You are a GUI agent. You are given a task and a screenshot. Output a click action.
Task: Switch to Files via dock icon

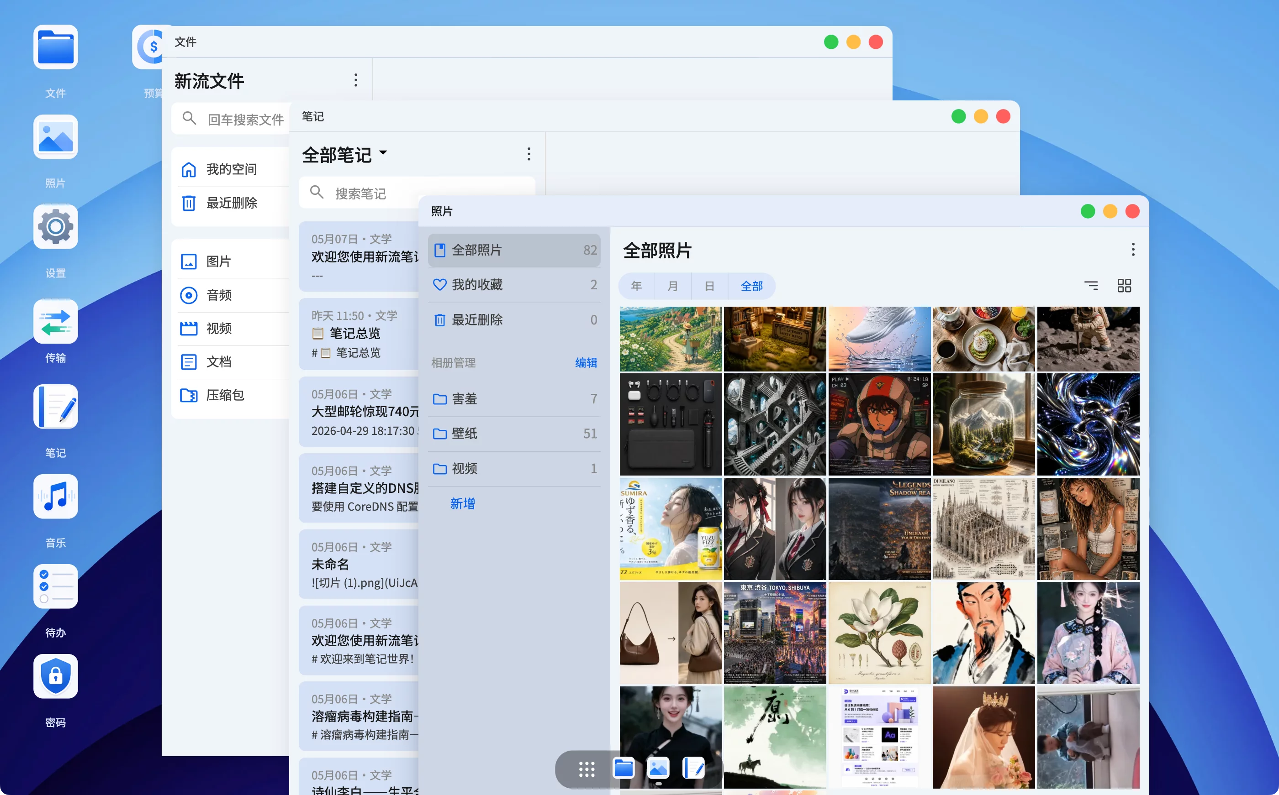point(624,769)
